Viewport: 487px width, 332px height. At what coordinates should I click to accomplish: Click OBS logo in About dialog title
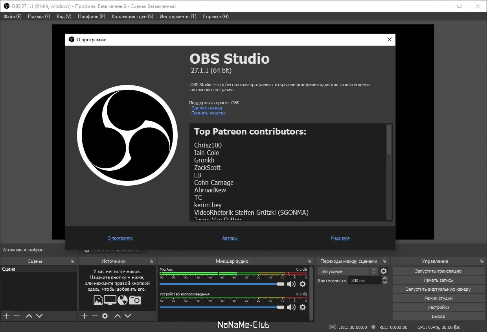[x=72, y=39]
